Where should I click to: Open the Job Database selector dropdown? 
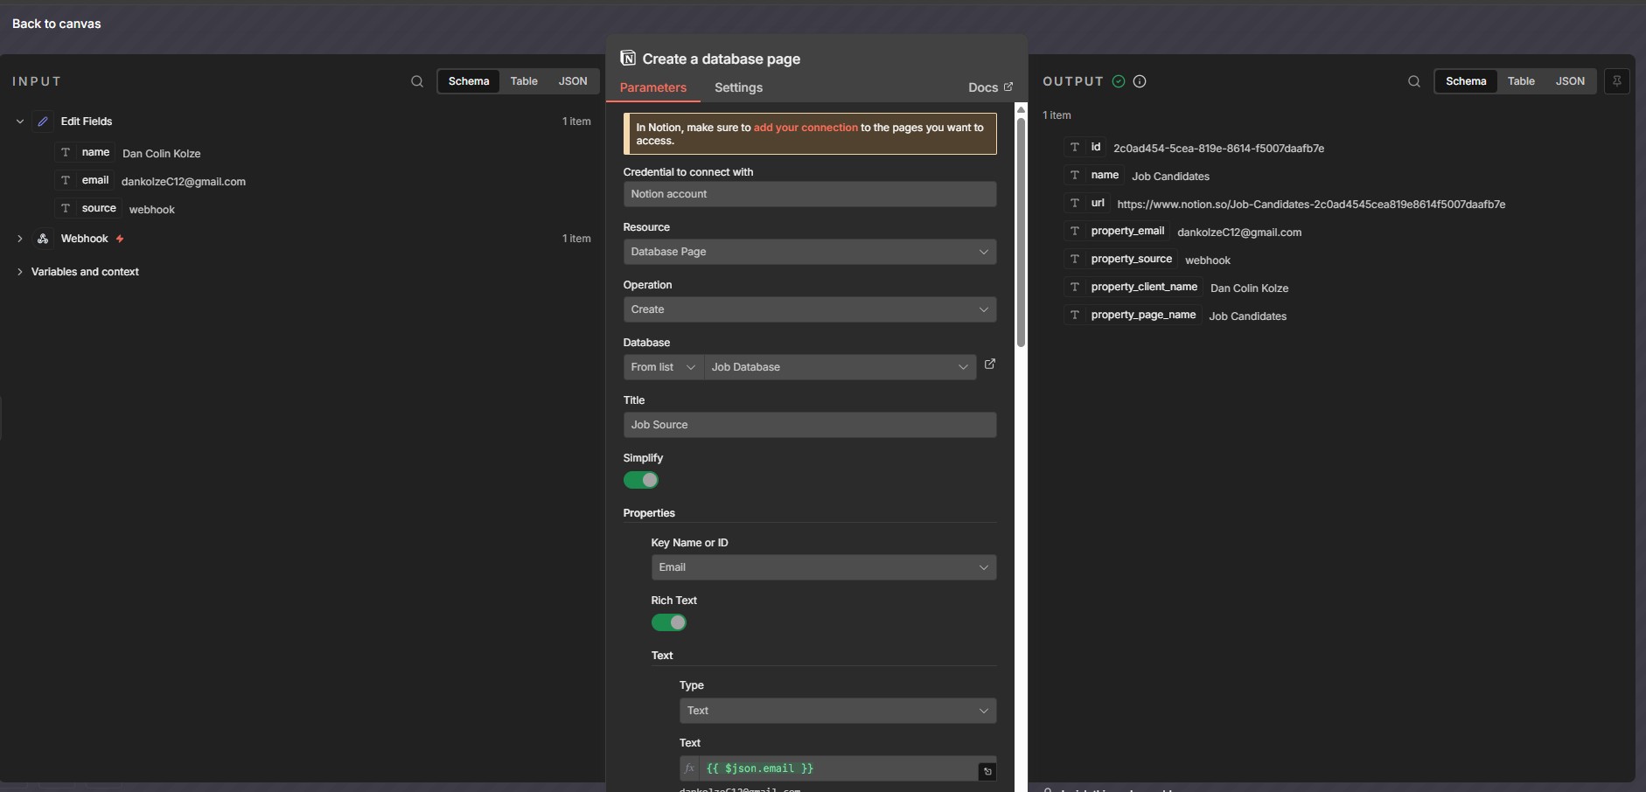point(840,367)
